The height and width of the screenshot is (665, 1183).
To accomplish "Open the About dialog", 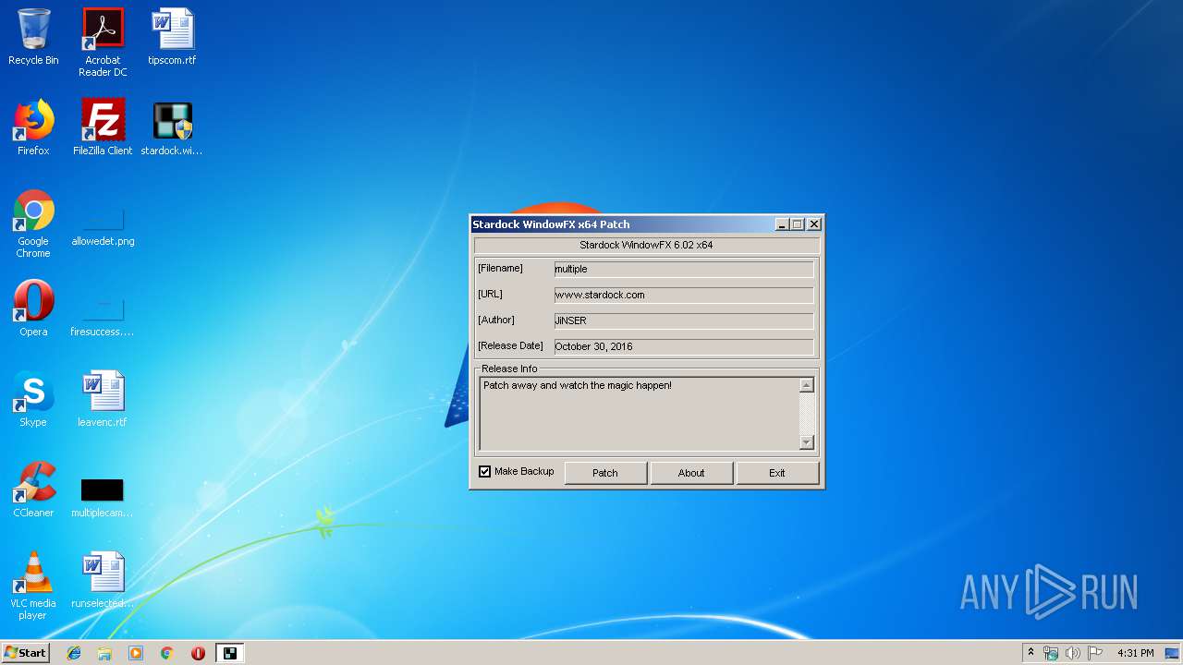I will (691, 473).
